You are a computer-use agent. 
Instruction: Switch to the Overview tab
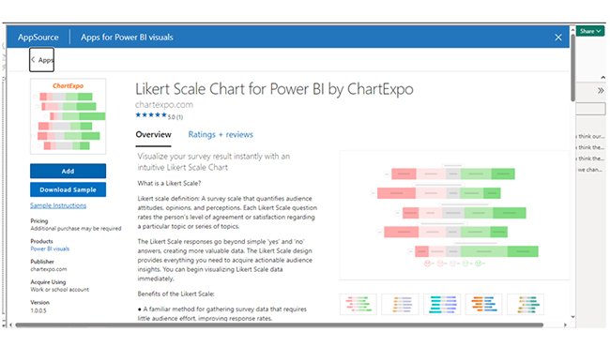(x=153, y=134)
